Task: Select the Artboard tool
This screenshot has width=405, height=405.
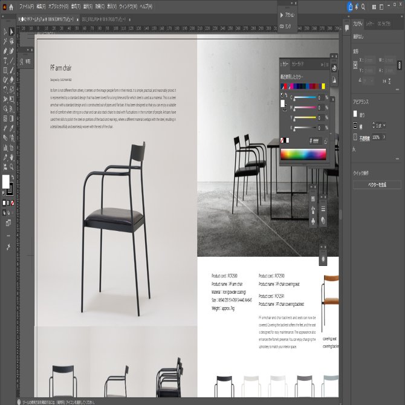Action: (x=11, y=147)
